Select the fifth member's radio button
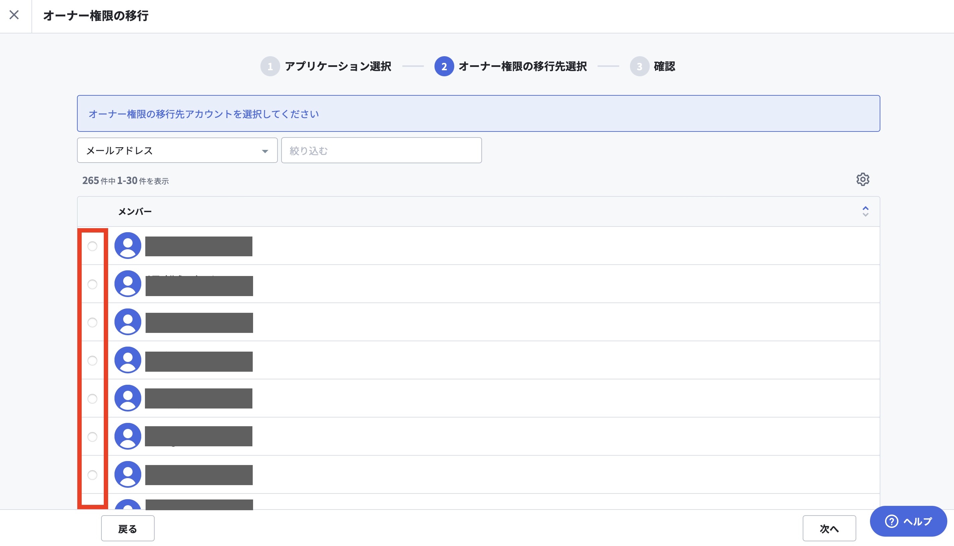 click(92, 398)
